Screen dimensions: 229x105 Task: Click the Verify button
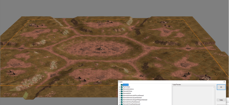(x=221, y=100)
